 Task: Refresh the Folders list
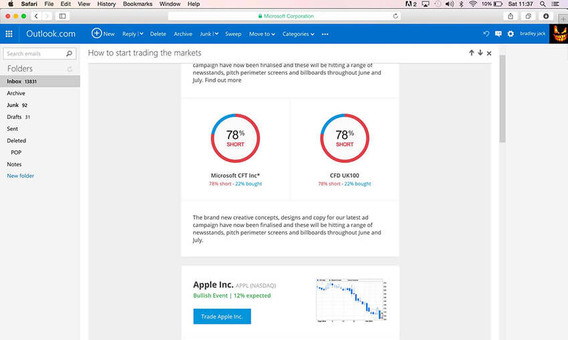pyautogui.click(x=70, y=69)
